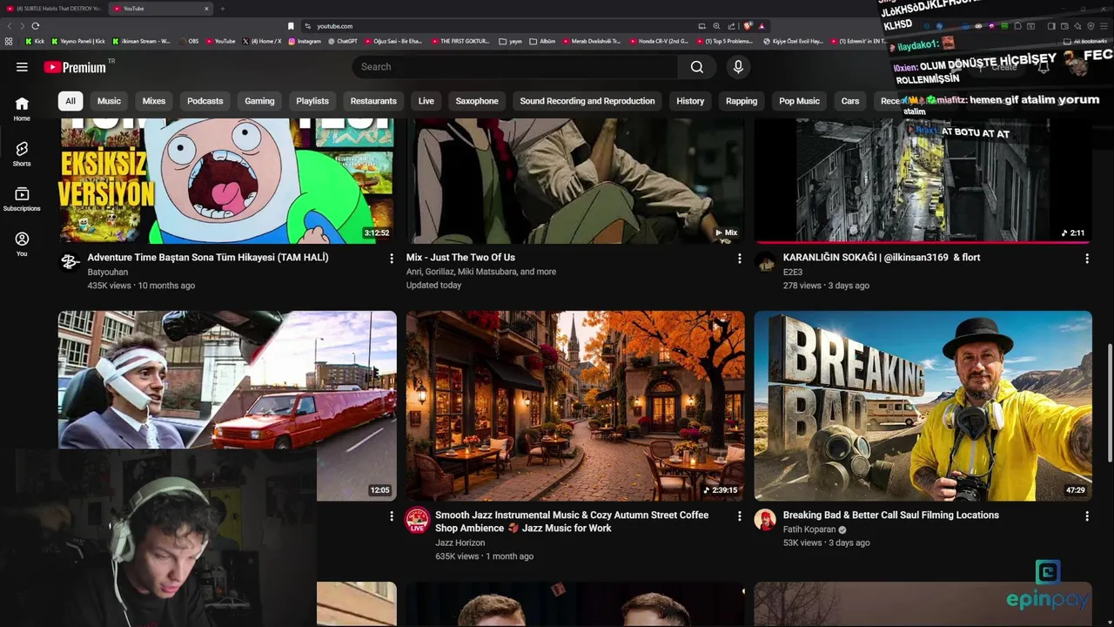The height and width of the screenshot is (627, 1114).
Task: Select the Pop Music filter chip
Action: tap(799, 101)
